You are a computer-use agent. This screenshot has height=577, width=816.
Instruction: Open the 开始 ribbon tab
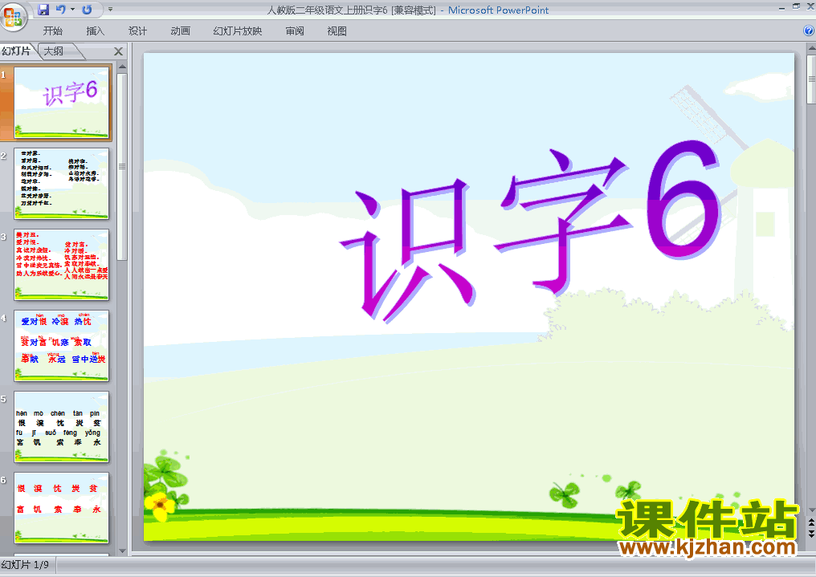[52, 31]
